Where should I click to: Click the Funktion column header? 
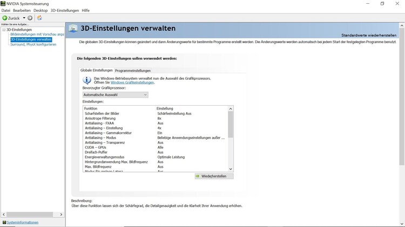point(119,108)
